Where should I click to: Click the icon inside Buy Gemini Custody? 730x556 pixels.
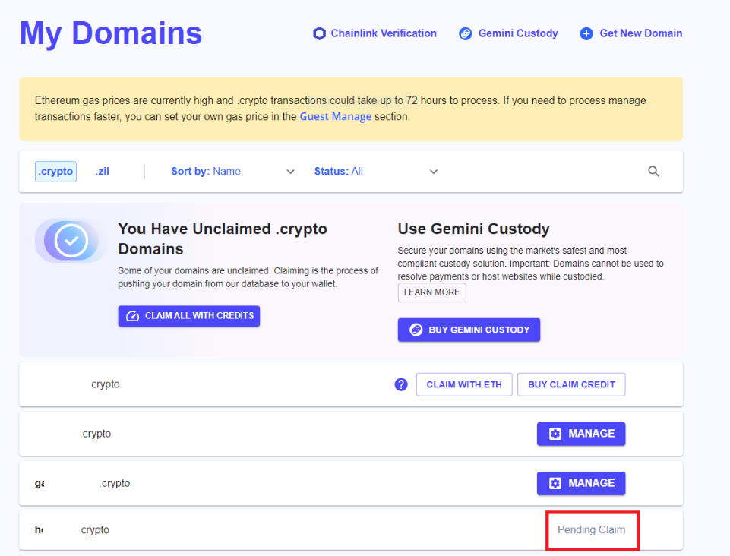coord(416,330)
